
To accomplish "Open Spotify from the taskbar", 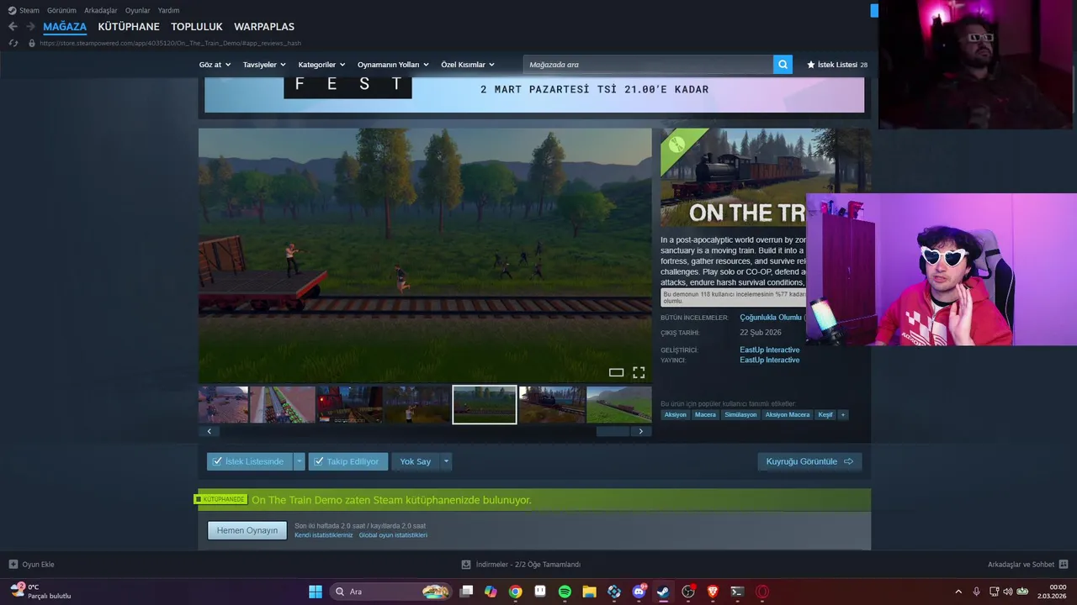I will [x=565, y=592].
